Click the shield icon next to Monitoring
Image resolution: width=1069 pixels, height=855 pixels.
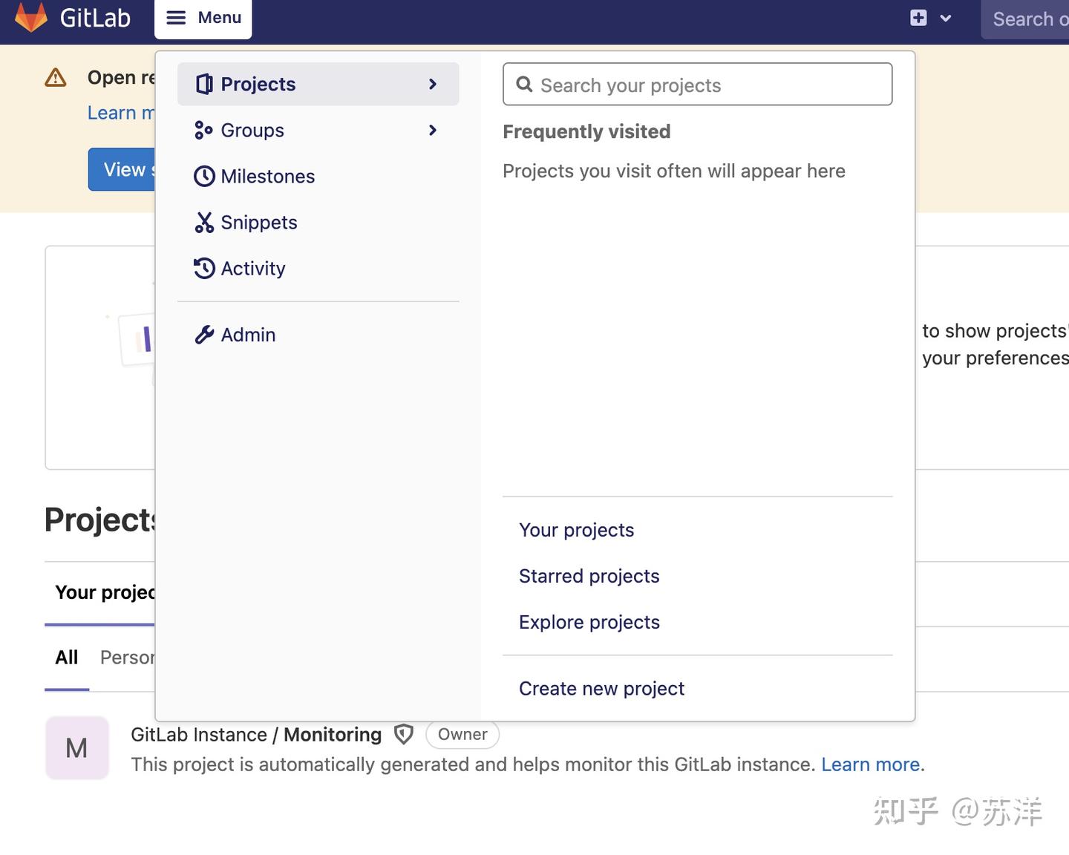click(403, 734)
